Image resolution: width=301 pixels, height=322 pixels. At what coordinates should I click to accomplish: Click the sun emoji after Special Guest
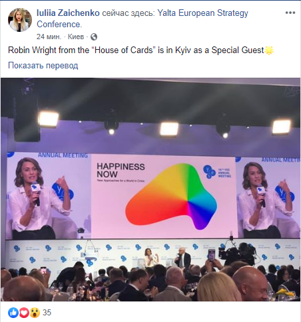tap(269, 50)
